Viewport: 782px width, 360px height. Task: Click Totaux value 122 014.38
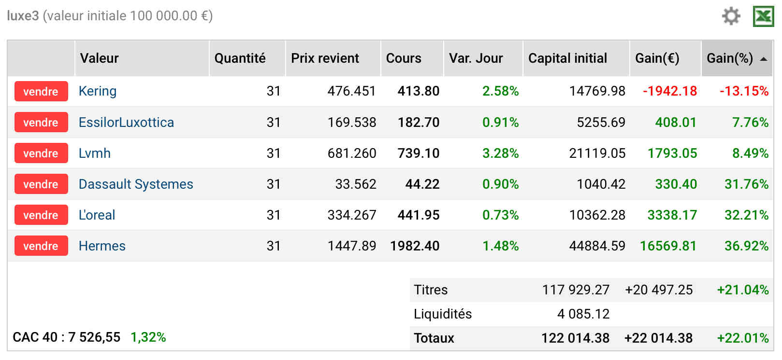pos(575,338)
